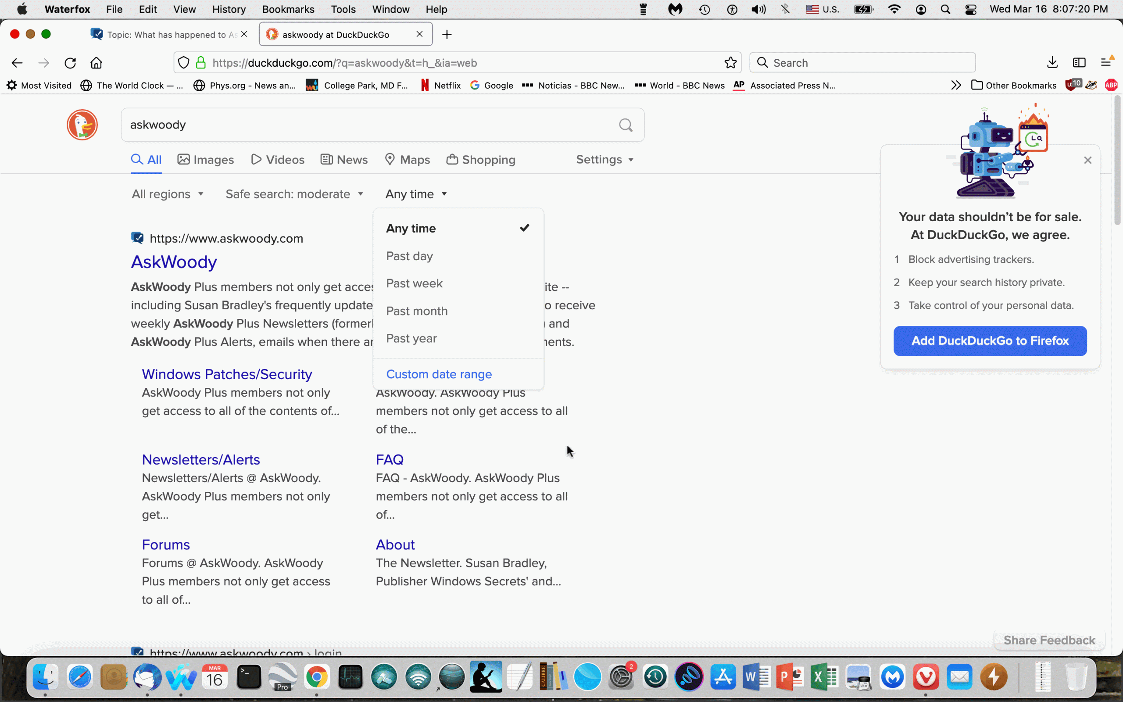
Task: Open the Settings dropdown
Action: 604,160
